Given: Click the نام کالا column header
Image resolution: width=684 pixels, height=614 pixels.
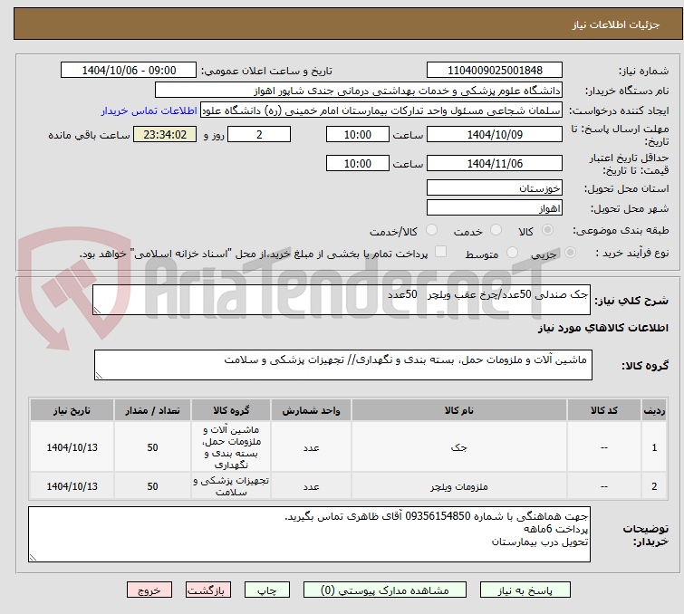Looking at the screenshot, I should click(x=459, y=410).
